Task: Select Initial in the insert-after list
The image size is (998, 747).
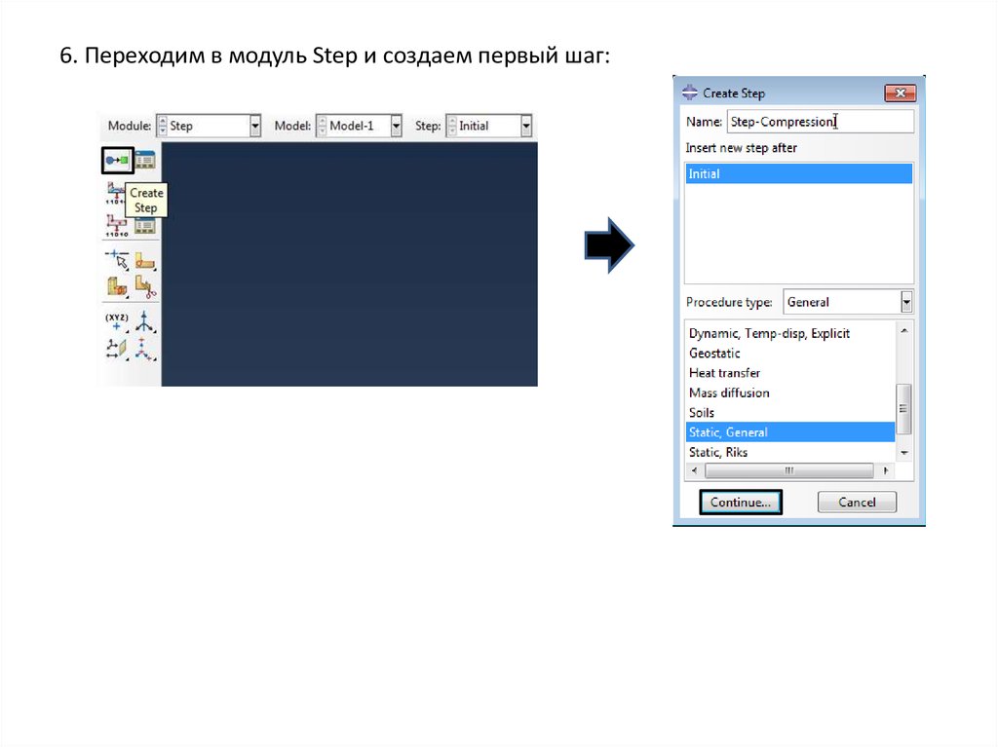Action: tap(799, 173)
